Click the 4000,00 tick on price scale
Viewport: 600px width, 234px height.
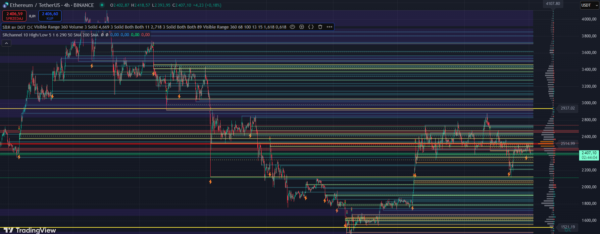pos(589,19)
